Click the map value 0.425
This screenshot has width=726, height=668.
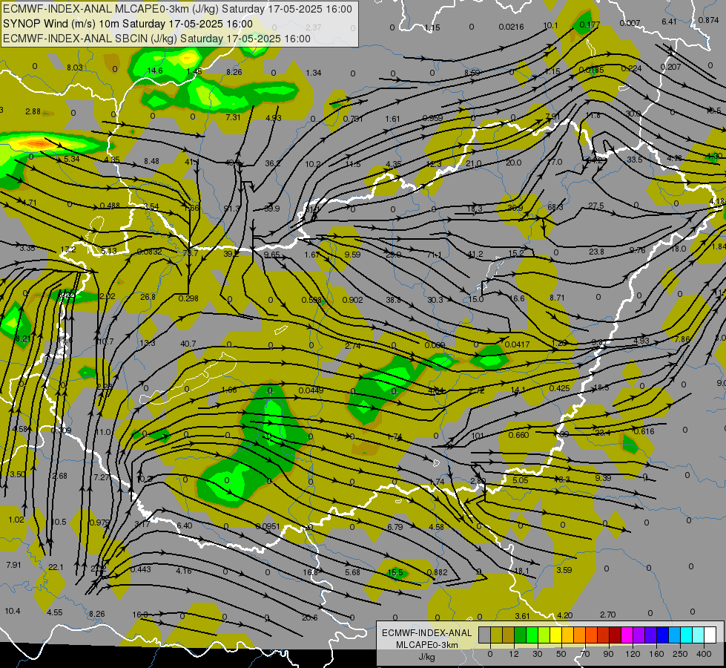(x=559, y=388)
